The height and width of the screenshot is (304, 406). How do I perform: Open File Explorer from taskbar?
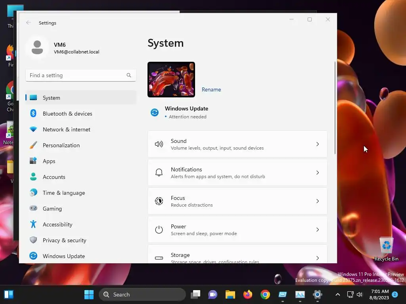(230, 294)
